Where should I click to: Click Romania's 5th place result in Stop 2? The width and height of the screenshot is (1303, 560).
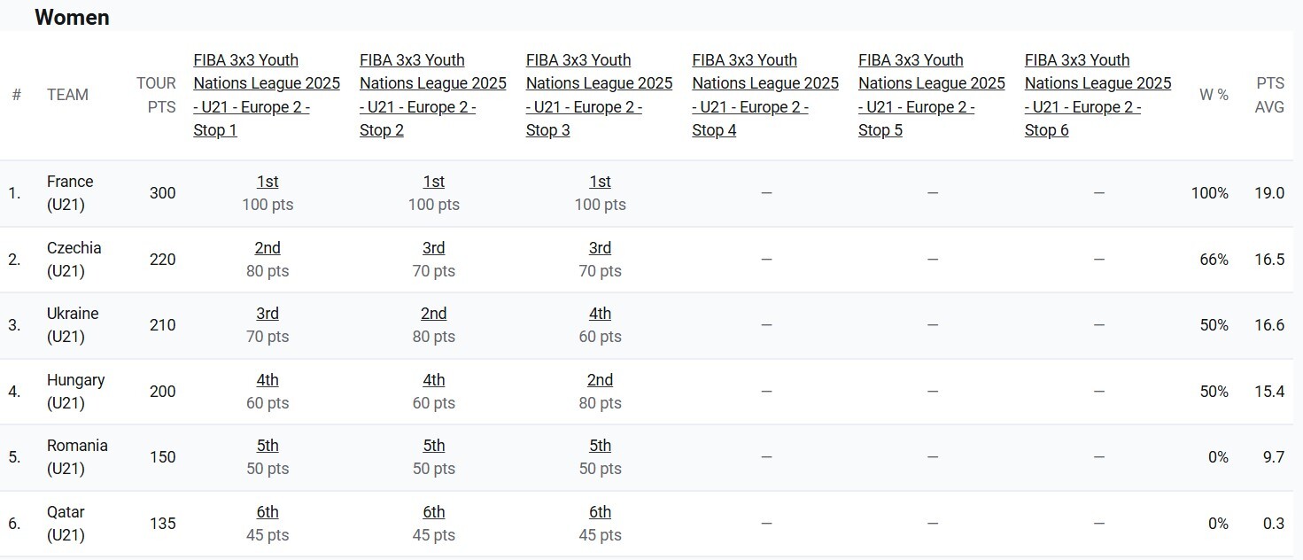point(433,446)
